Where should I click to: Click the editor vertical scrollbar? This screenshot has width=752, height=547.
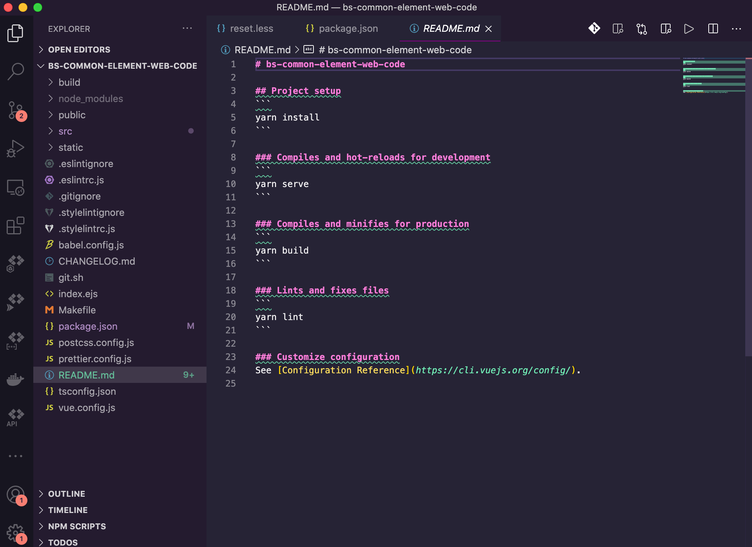point(748,207)
